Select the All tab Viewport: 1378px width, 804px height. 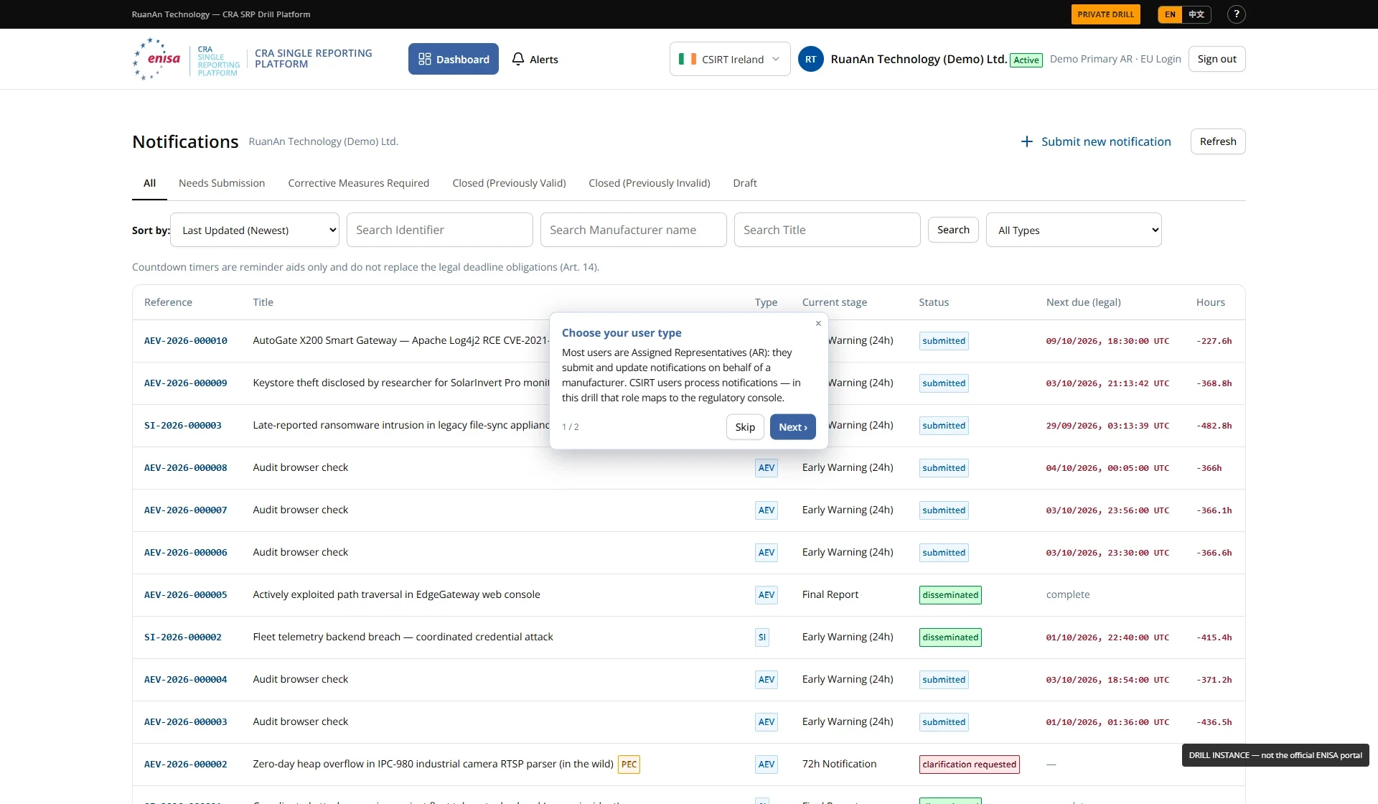coord(149,183)
